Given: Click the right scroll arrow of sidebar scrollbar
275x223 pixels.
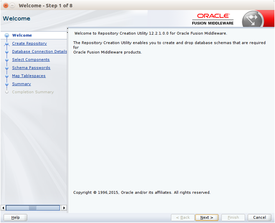Looking at the screenshot, I should coord(64,208).
